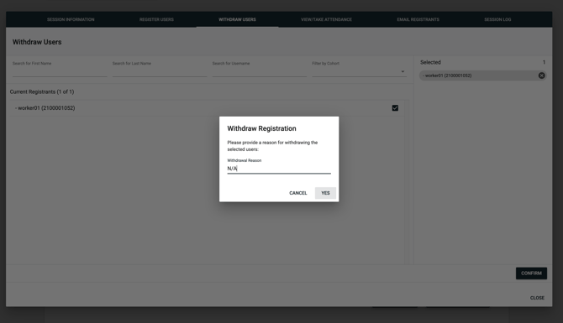Cancel the Withdraw Registration dialog
Image resolution: width=563 pixels, height=323 pixels.
298,193
